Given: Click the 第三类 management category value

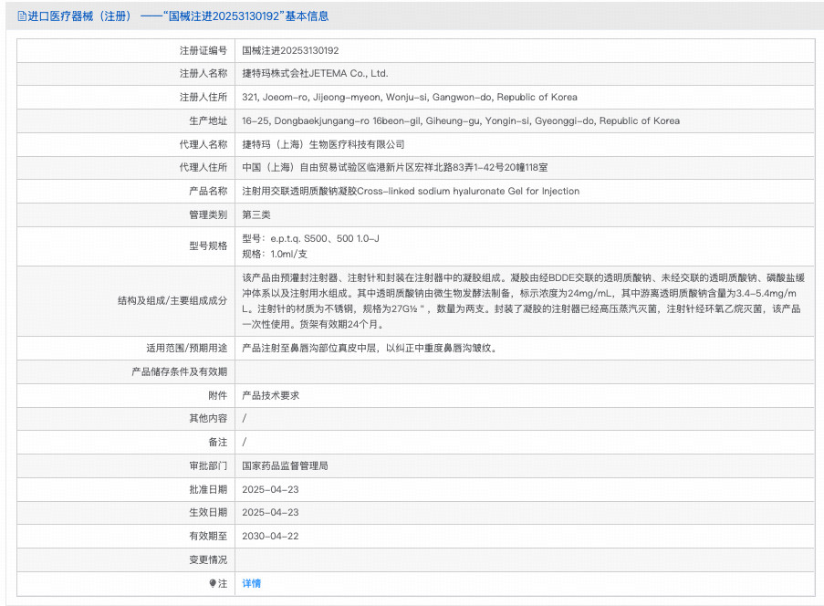Looking at the screenshot, I should point(256,214).
